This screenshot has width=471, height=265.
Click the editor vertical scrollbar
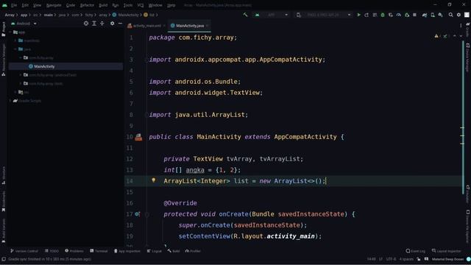pos(463,117)
